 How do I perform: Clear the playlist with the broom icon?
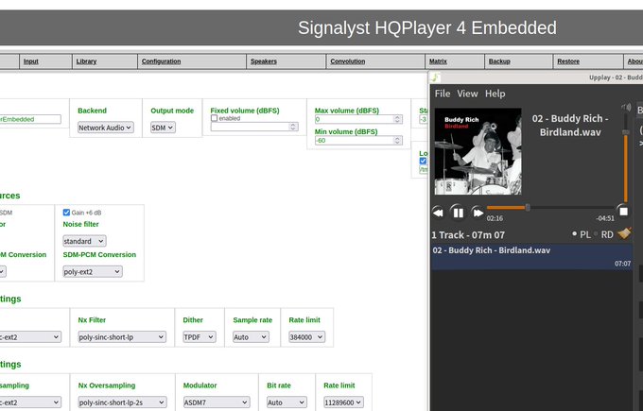point(624,233)
